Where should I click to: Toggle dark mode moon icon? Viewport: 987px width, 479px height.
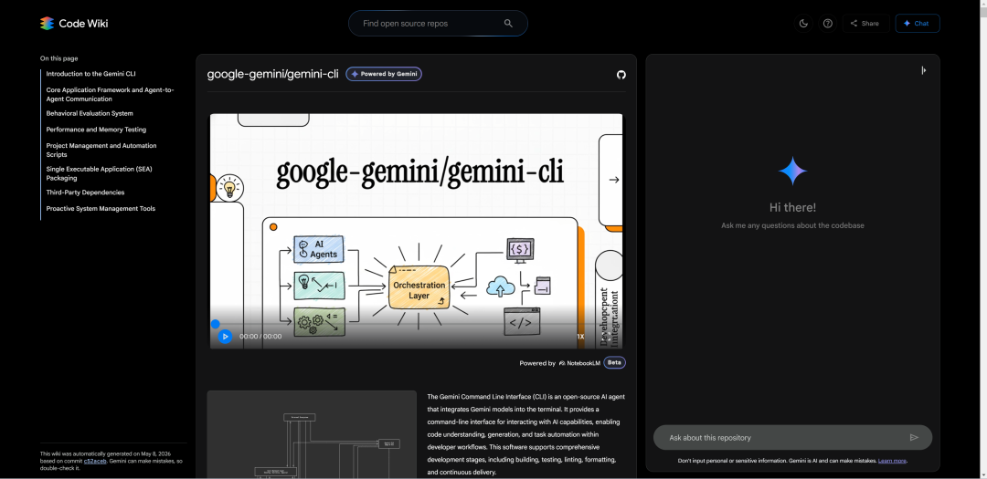[x=803, y=23]
